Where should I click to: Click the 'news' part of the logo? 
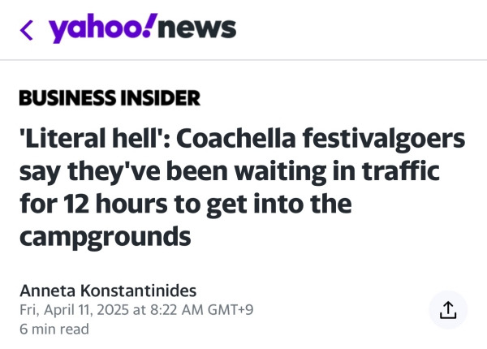pos(197,28)
